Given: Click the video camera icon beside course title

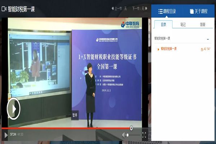Looking at the screenshot, I should 4,8.
